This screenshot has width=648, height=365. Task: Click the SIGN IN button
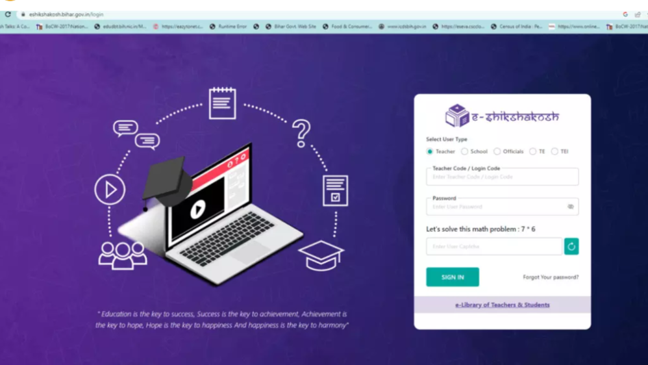click(x=453, y=277)
